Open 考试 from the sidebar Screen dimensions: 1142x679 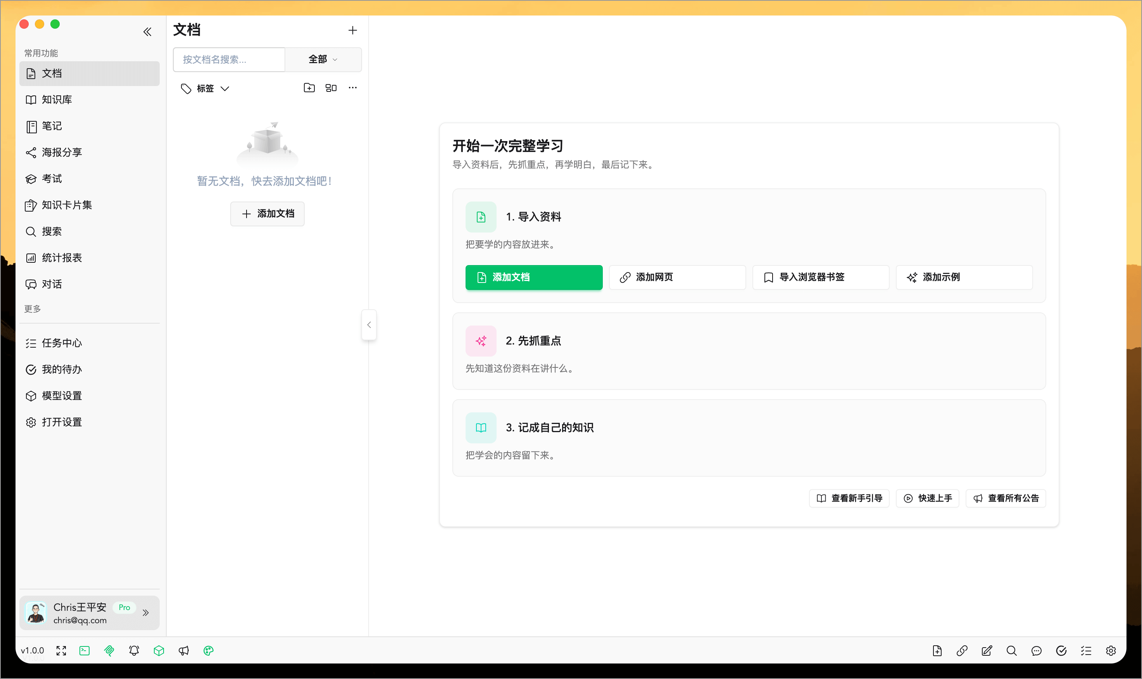[52, 178]
